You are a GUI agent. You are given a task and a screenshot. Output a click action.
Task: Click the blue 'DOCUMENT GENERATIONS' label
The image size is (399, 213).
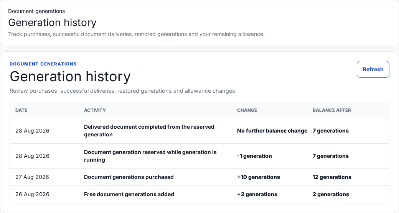[43, 64]
